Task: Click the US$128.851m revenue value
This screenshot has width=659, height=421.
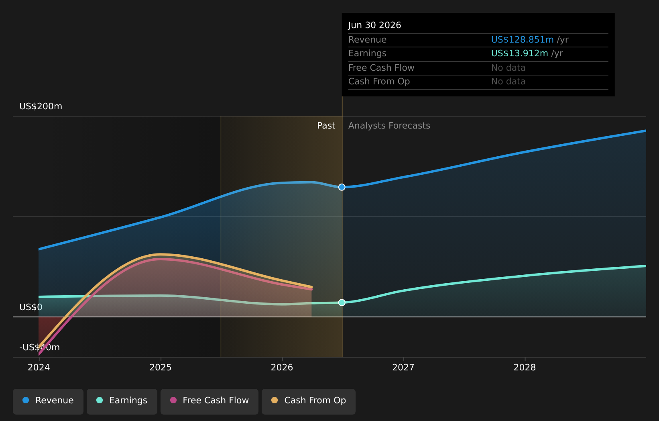Action: point(523,40)
